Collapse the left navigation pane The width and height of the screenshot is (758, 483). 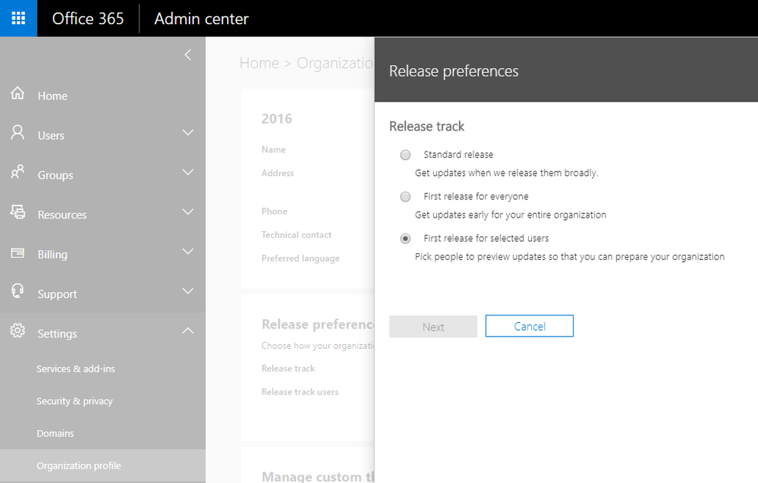pyautogui.click(x=188, y=55)
